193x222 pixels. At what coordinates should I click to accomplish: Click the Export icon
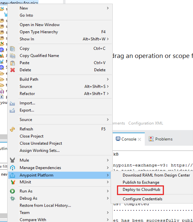pos(12,110)
